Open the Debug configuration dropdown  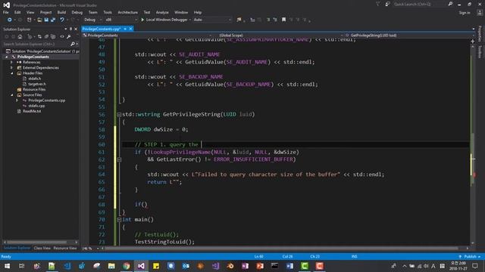tap(92, 20)
